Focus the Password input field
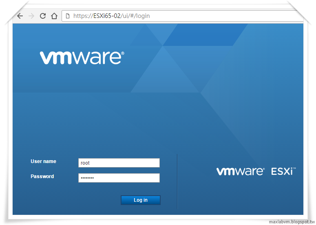Image resolution: width=316 pixels, height=225 pixels. [119, 178]
